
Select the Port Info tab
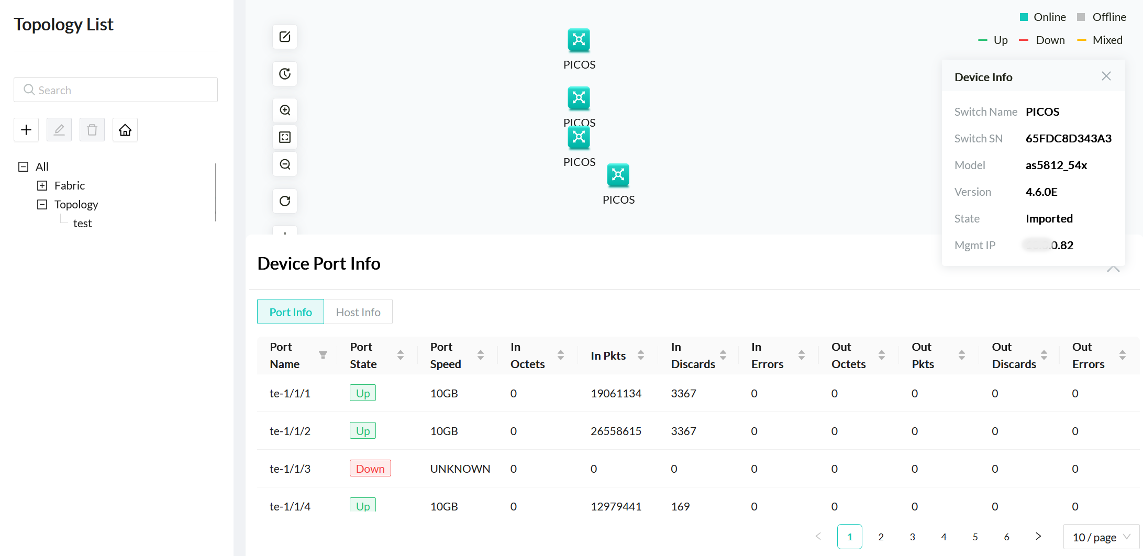point(291,312)
